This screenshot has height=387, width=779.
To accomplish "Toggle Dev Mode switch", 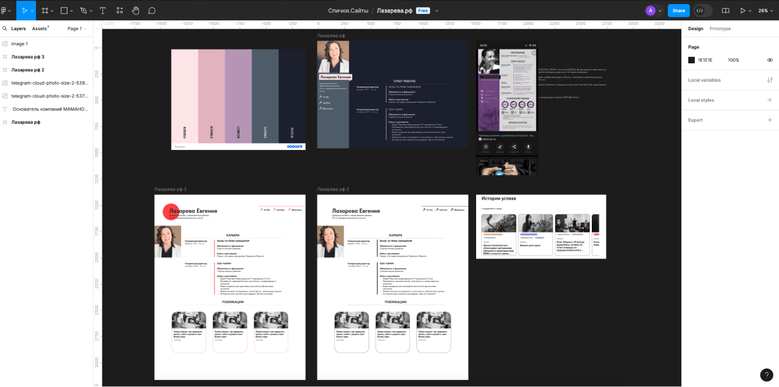I will pyautogui.click(x=703, y=10).
